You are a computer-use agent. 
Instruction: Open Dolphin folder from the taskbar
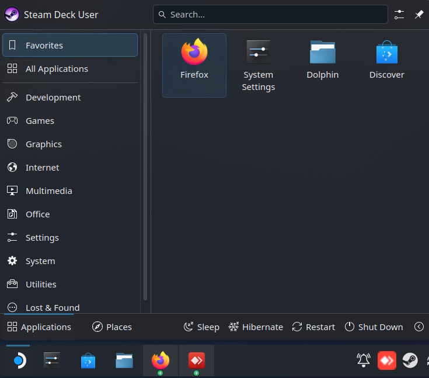124,360
